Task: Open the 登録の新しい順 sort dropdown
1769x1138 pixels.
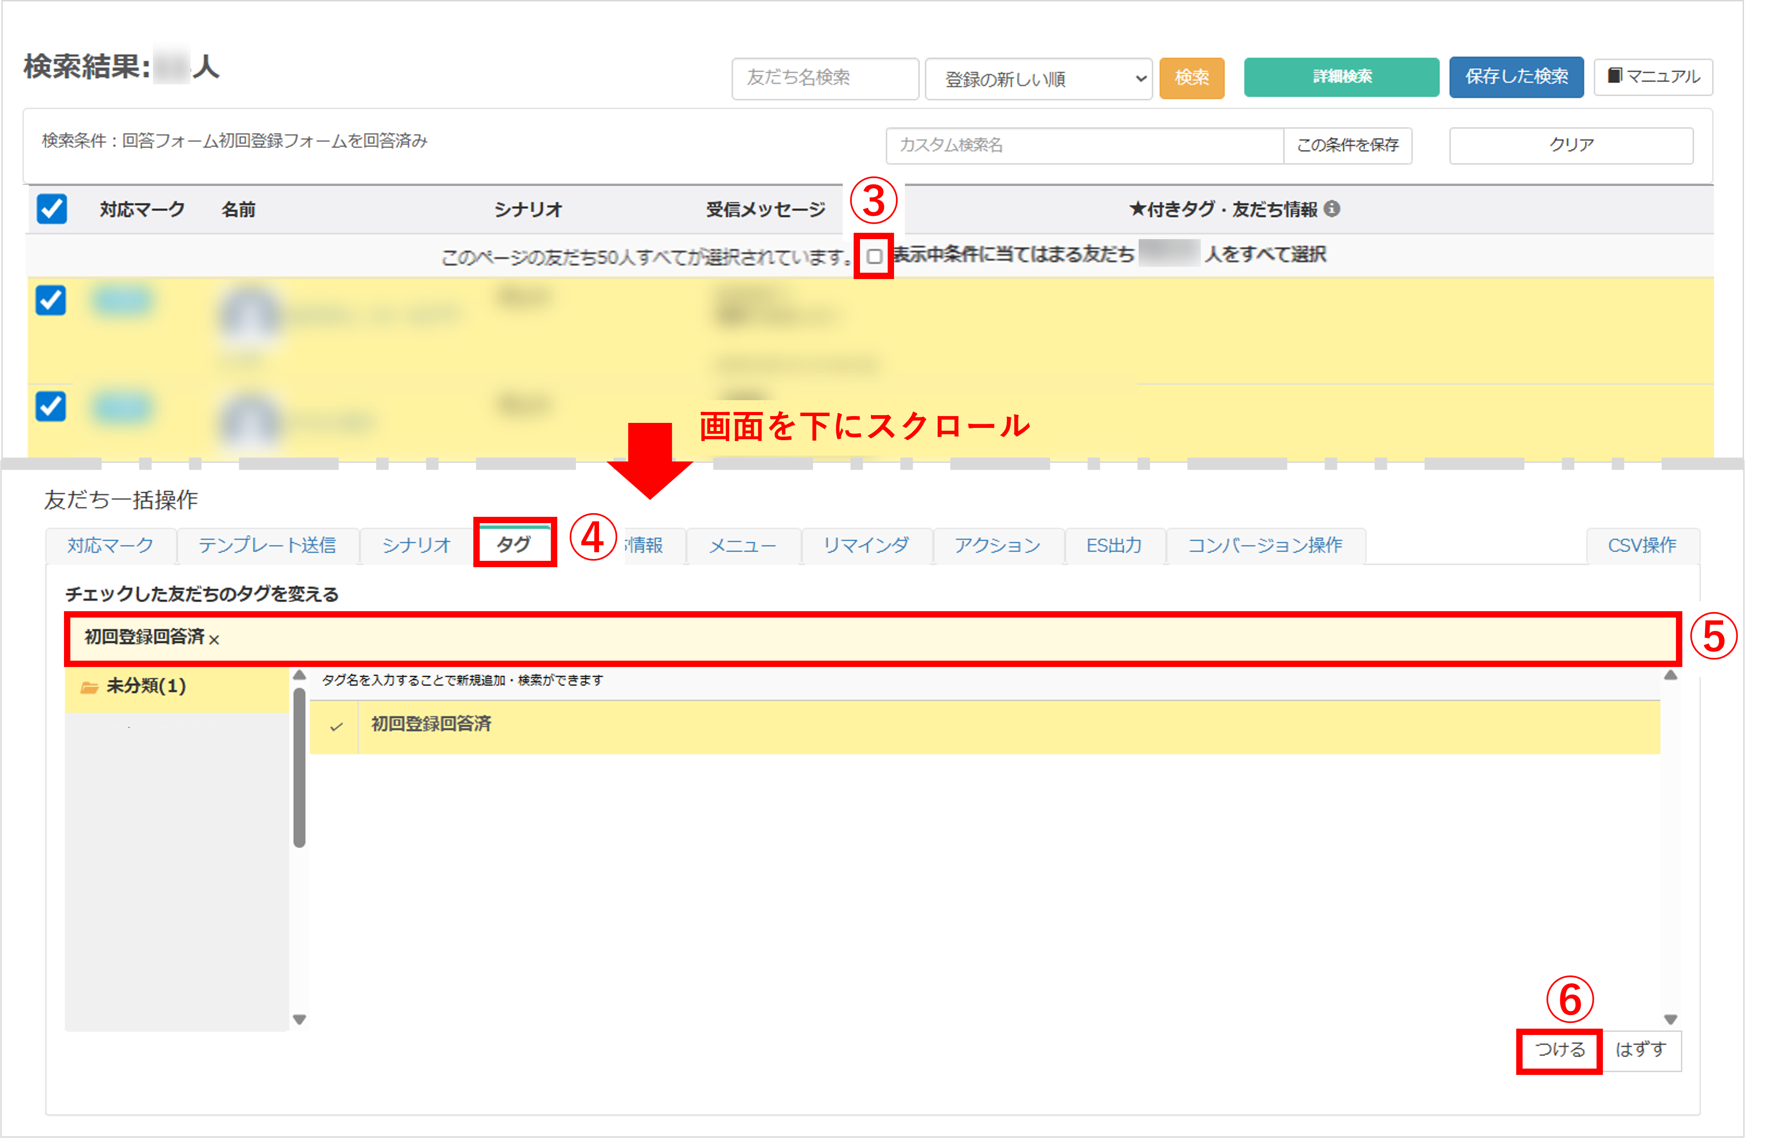Action: (1037, 78)
